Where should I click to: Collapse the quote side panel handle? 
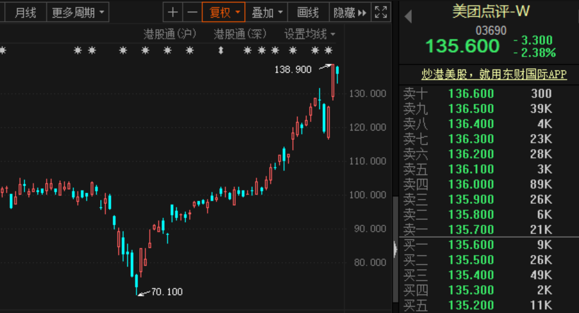coord(395,249)
